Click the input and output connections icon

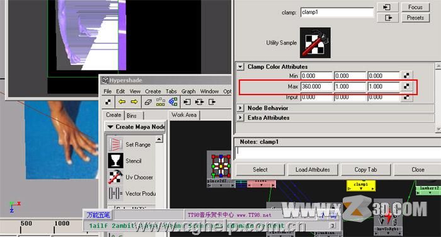[200, 102]
